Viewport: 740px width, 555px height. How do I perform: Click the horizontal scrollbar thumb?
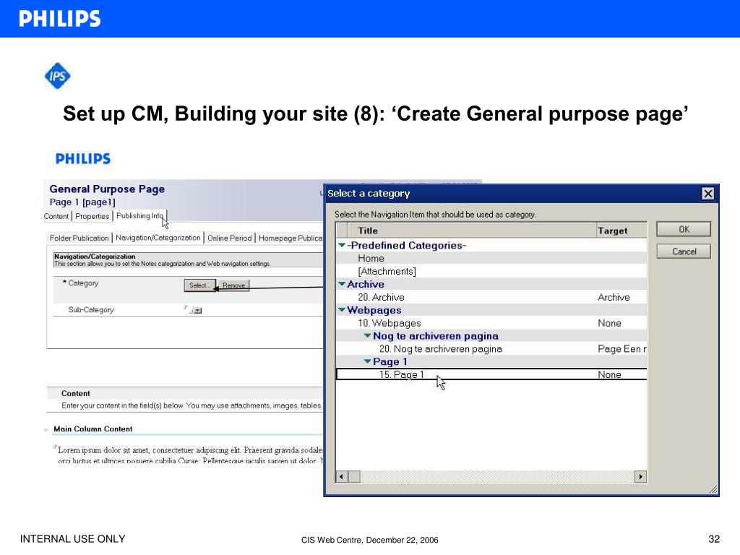354,477
